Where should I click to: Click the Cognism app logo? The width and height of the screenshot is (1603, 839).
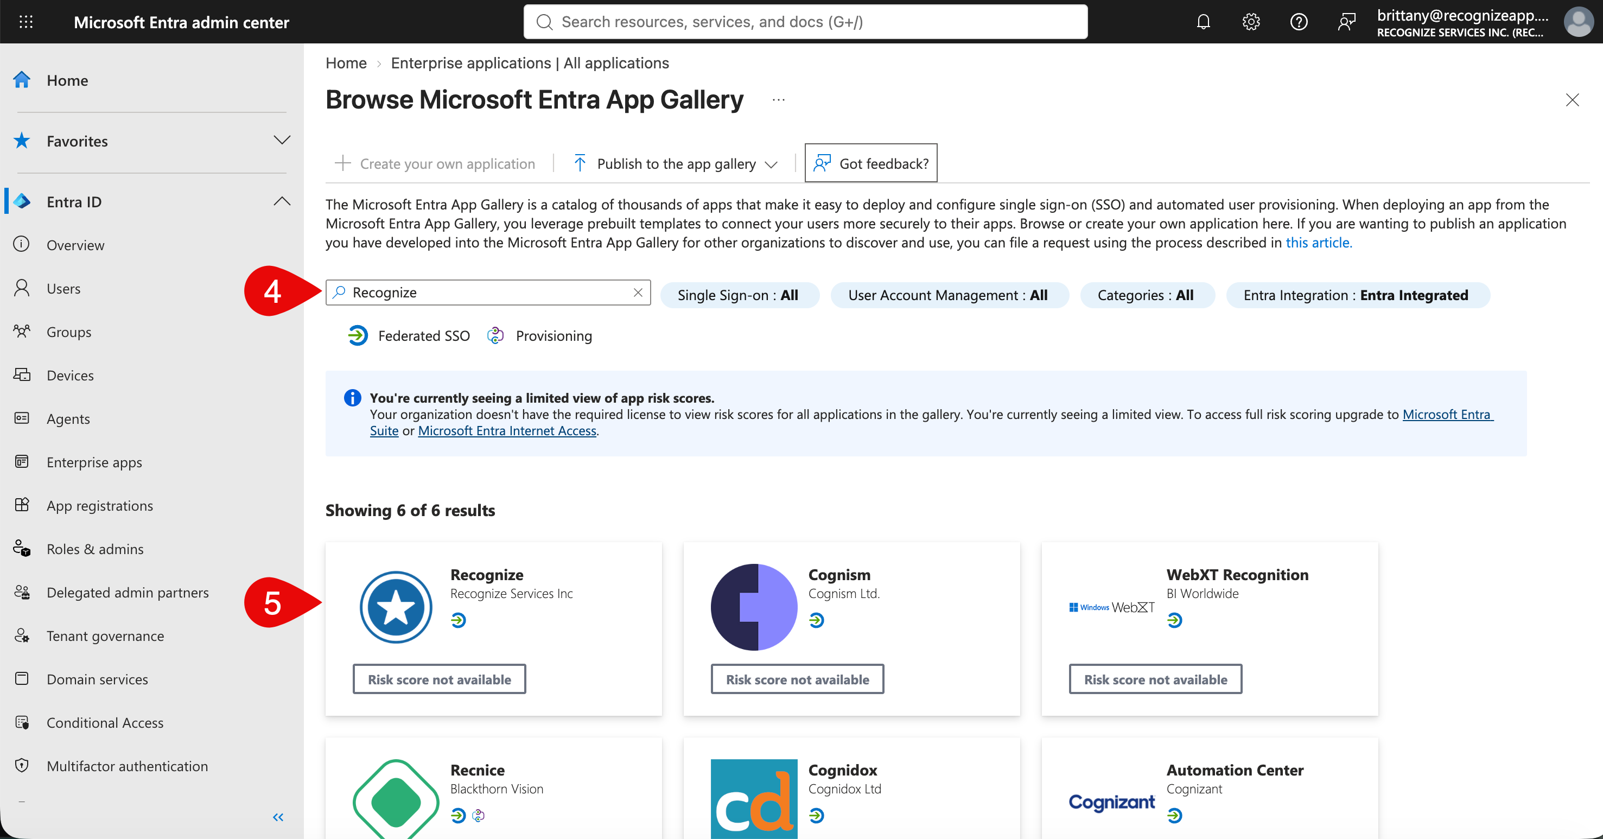754,607
